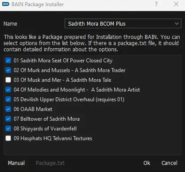The height and width of the screenshot is (172, 185).
Task: Enable 03 Of Musk and Mer option
Action: click(8, 80)
